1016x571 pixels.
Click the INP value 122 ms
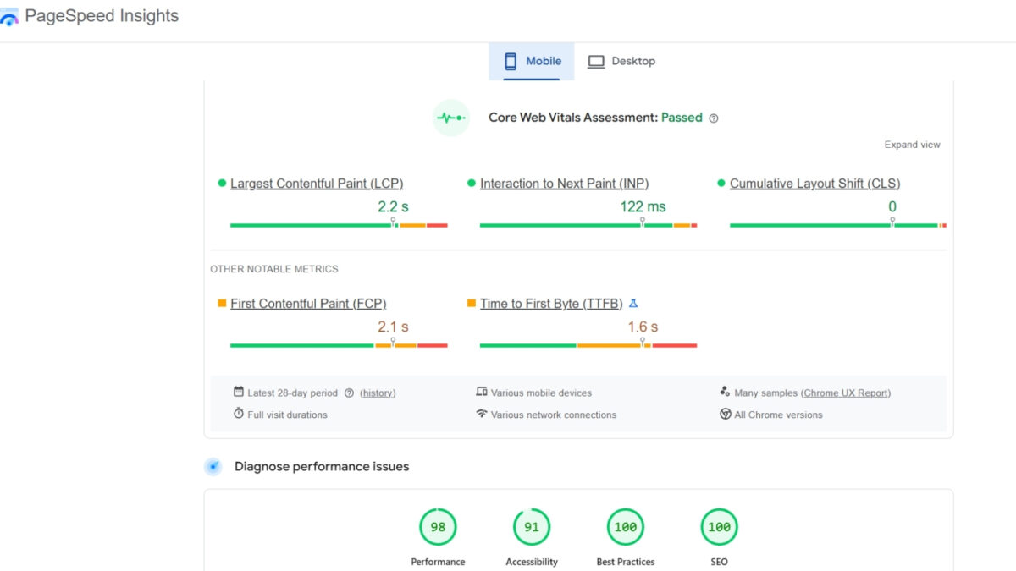pos(643,206)
